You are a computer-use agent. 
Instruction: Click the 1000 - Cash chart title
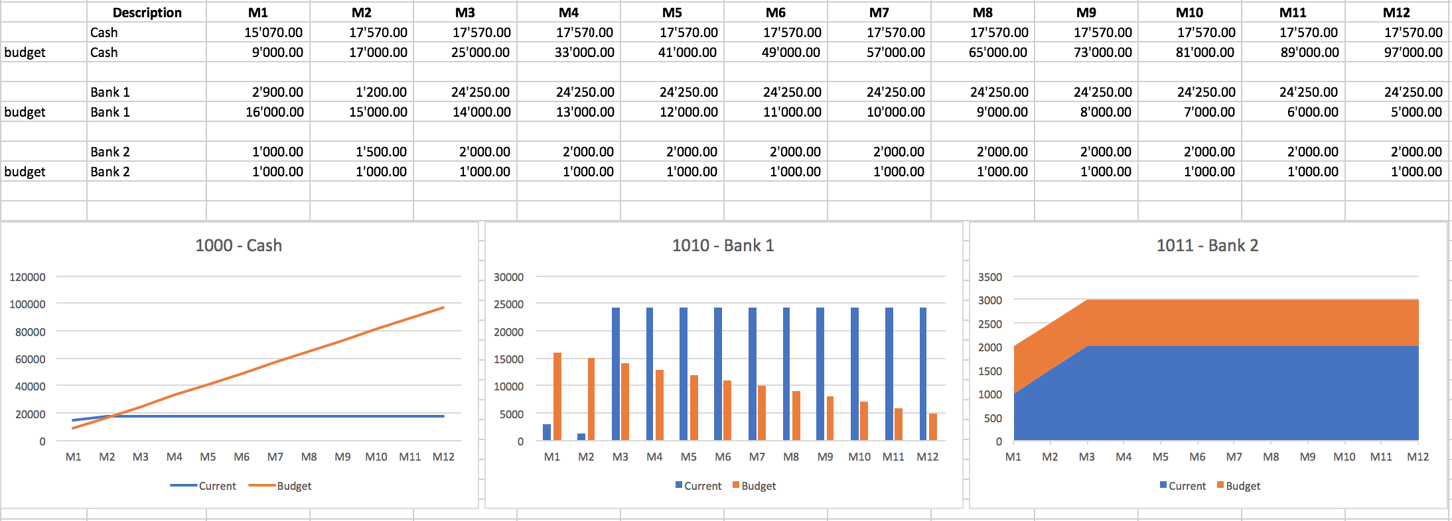click(x=238, y=245)
